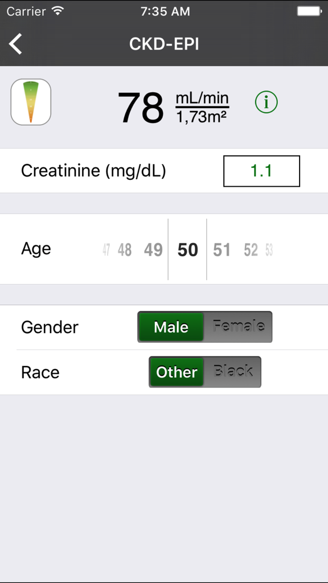The width and height of the screenshot is (328, 583).
Task: Tap the Wi-Fi icon in the status bar
Action: pos(56,10)
